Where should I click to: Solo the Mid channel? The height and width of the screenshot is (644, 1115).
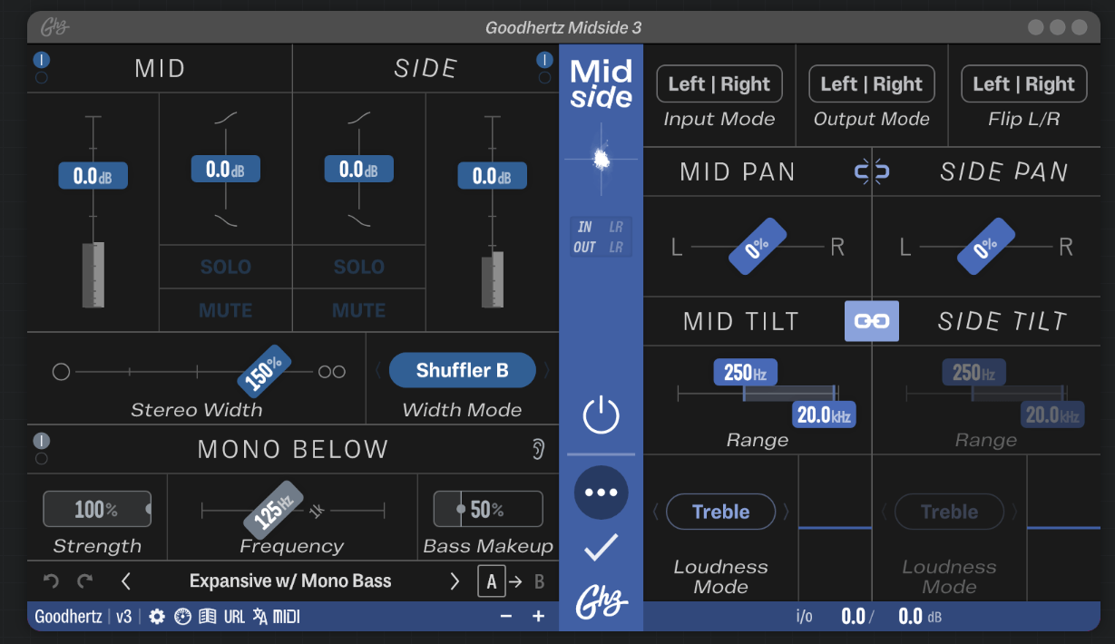tap(225, 267)
